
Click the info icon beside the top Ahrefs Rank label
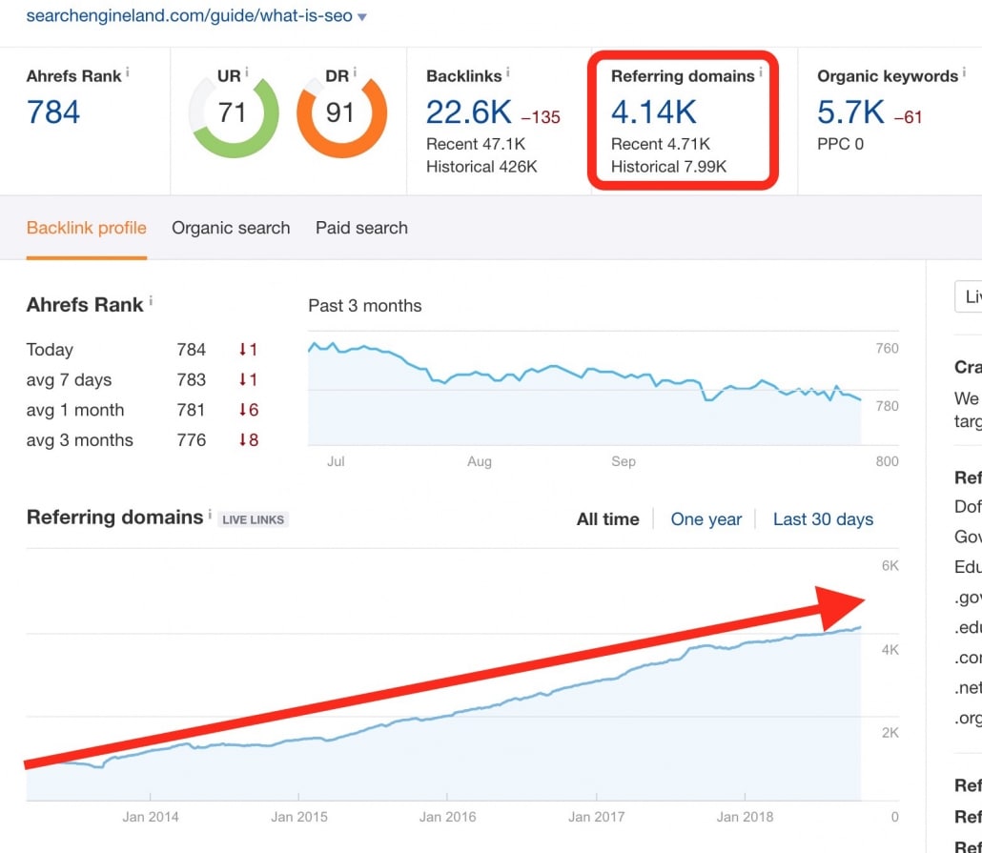coord(127,72)
